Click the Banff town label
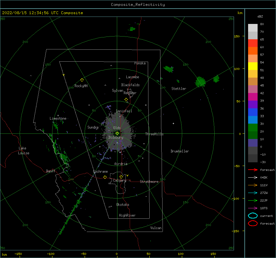276x258 pixels. [51, 171]
